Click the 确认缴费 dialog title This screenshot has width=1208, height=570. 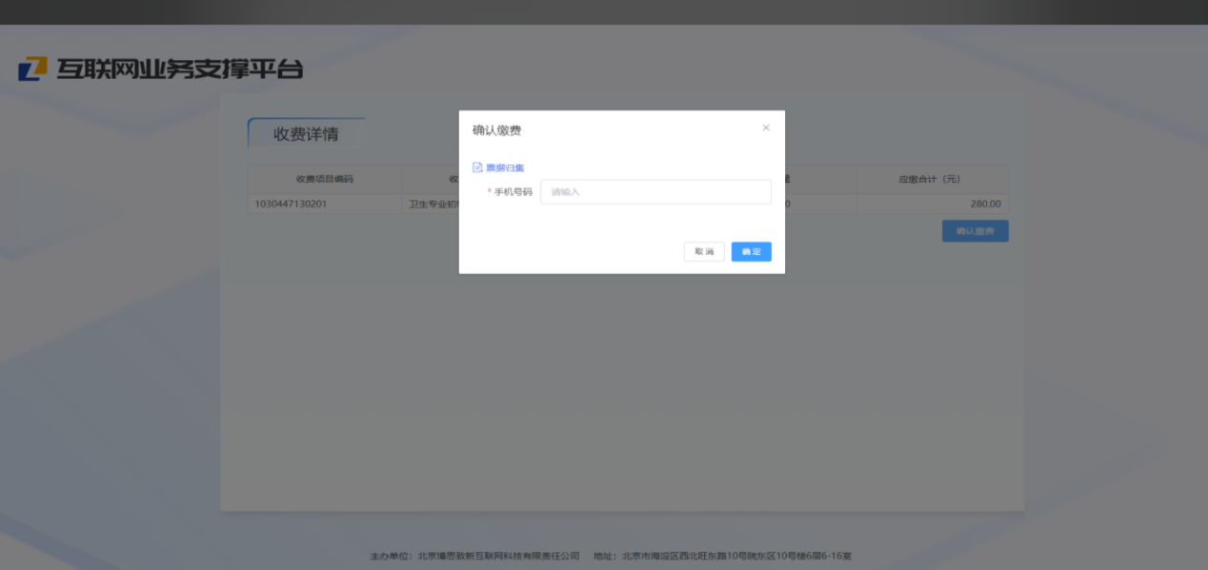(496, 130)
